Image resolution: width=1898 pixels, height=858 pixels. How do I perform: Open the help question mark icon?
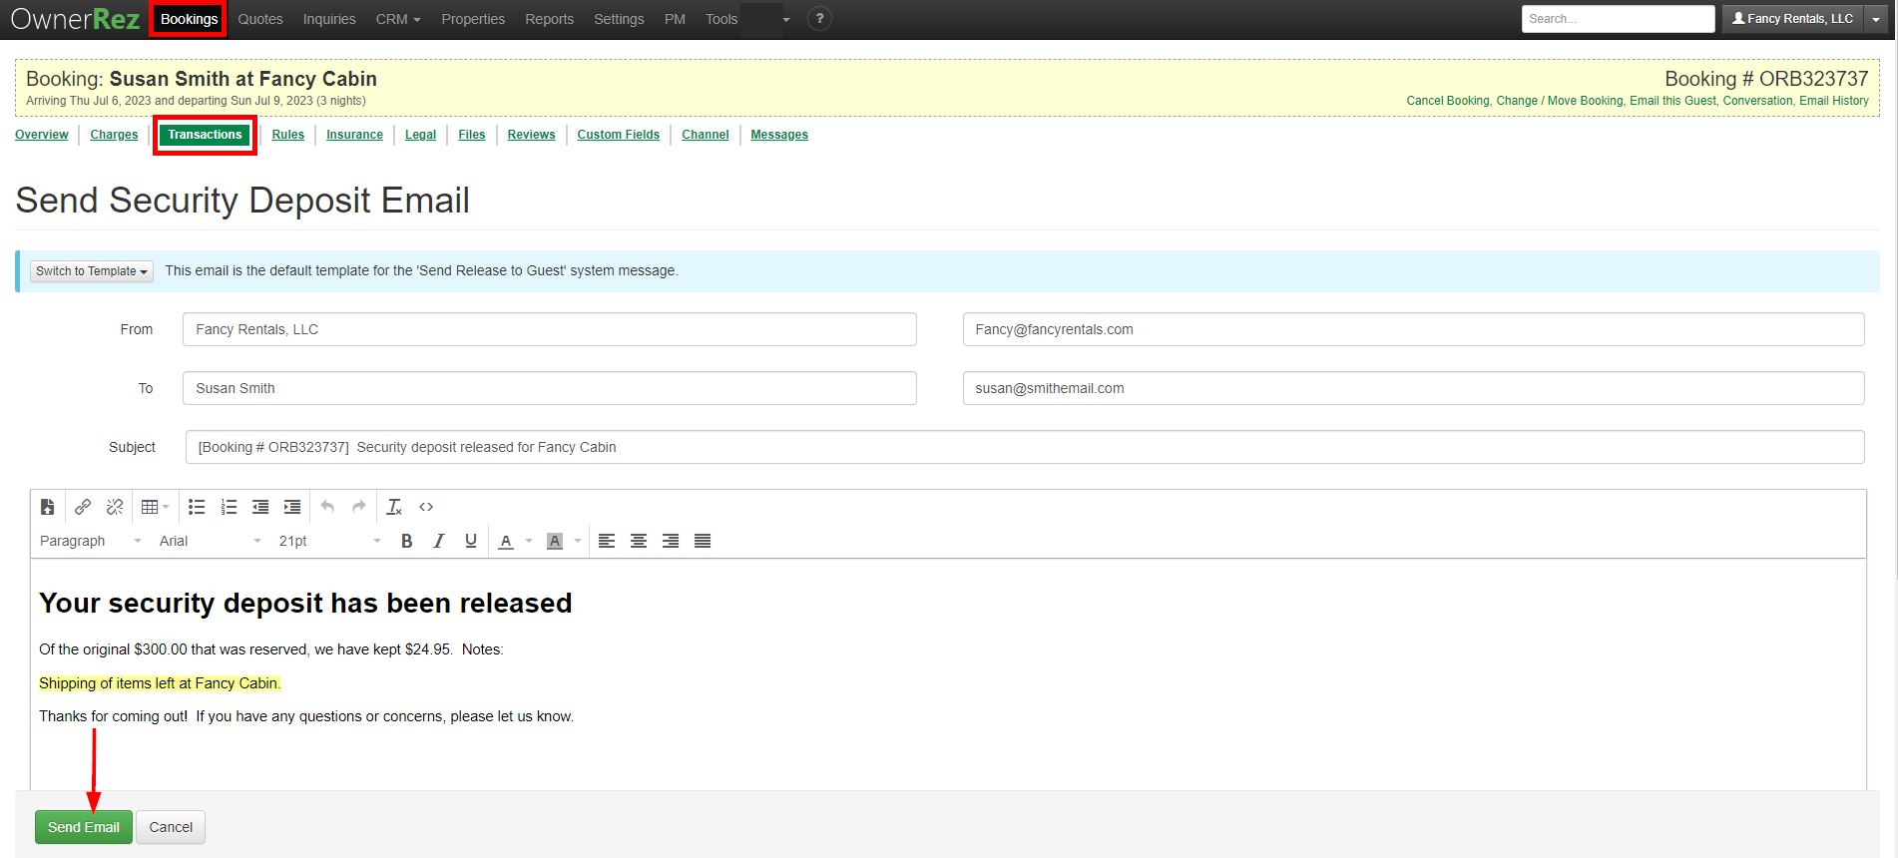click(819, 19)
